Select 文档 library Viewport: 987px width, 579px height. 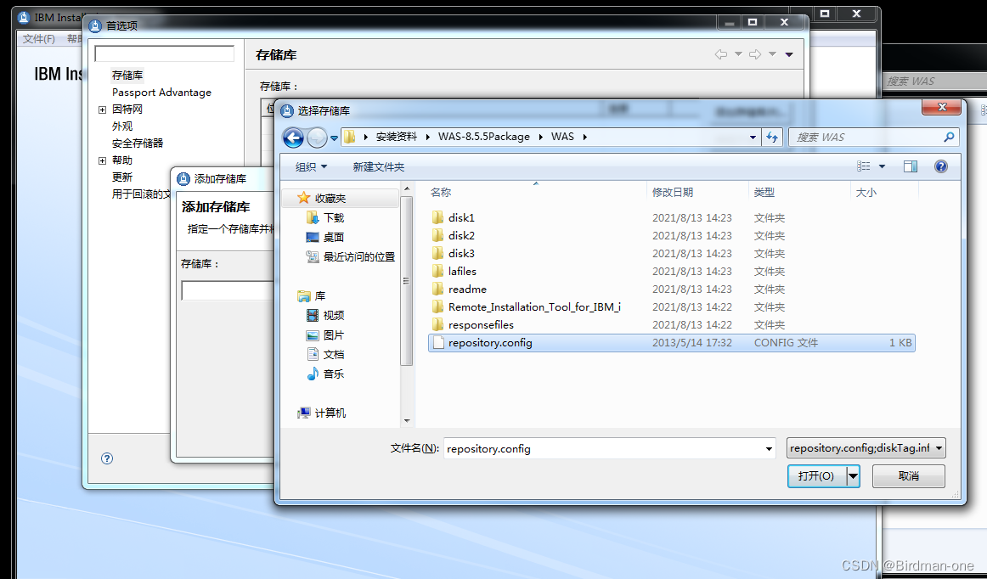click(334, 355)
